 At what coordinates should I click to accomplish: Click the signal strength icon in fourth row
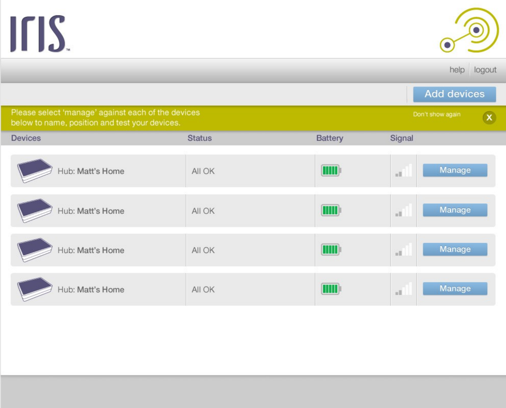[404, 289]
